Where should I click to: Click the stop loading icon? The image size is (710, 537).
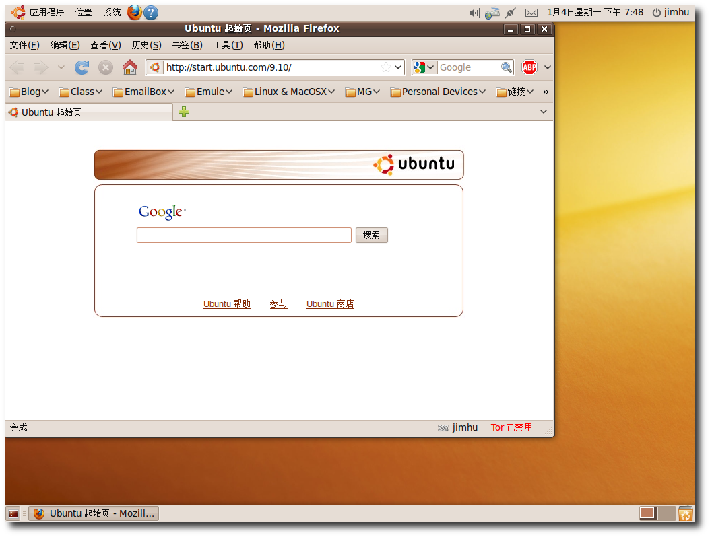[x=106, y=67]
